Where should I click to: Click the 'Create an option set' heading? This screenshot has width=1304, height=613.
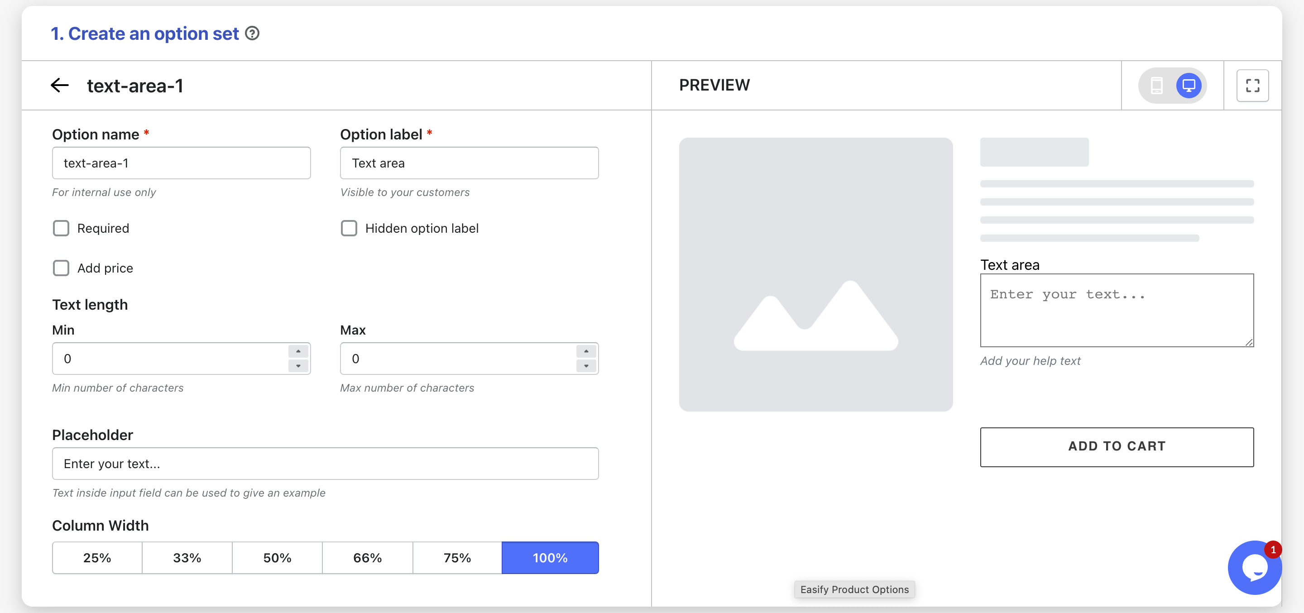145,34
